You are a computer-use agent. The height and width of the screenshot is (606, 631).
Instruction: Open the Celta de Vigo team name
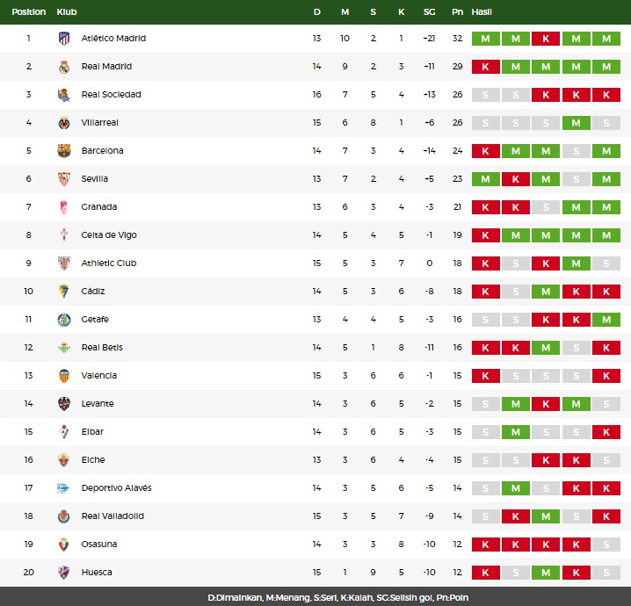[109, 234]
